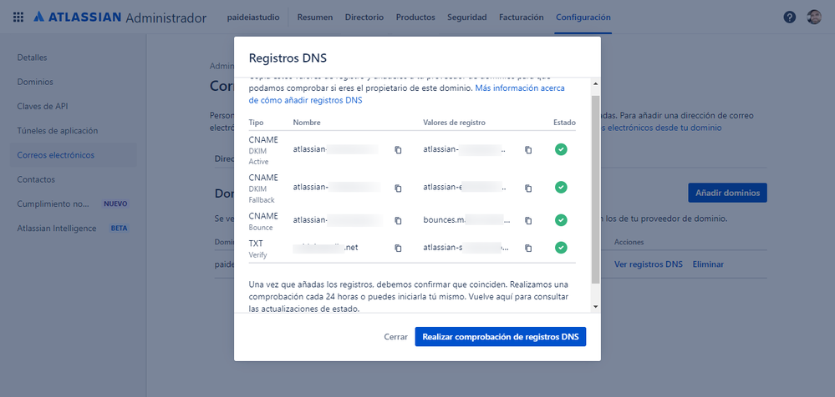
Task: Click the TXT Verify type cell
Action: (x=259, y=249)
